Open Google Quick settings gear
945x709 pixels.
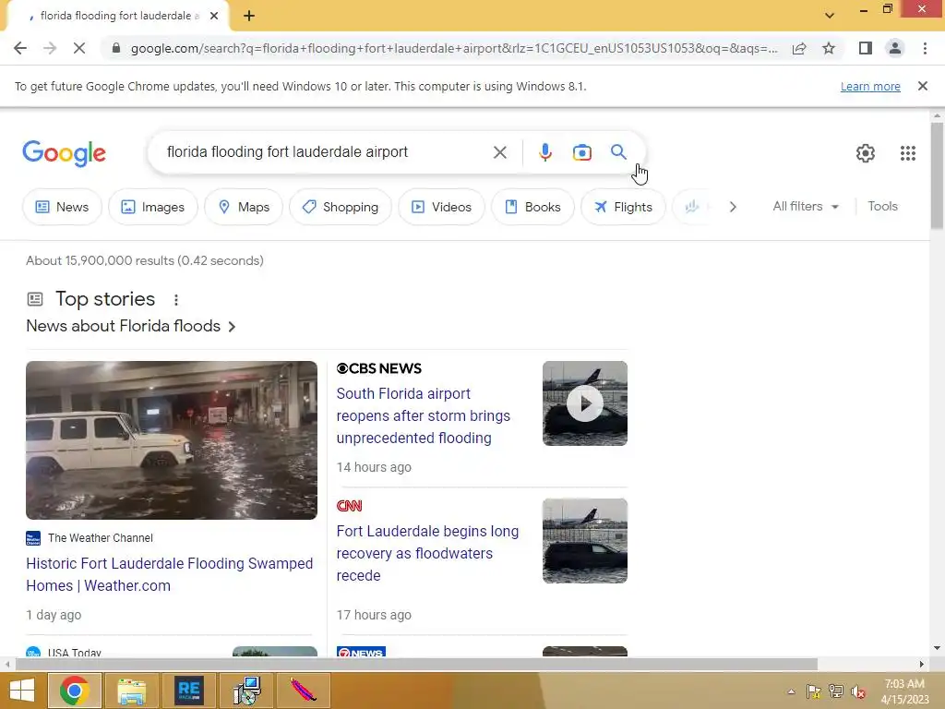(866, 153)
